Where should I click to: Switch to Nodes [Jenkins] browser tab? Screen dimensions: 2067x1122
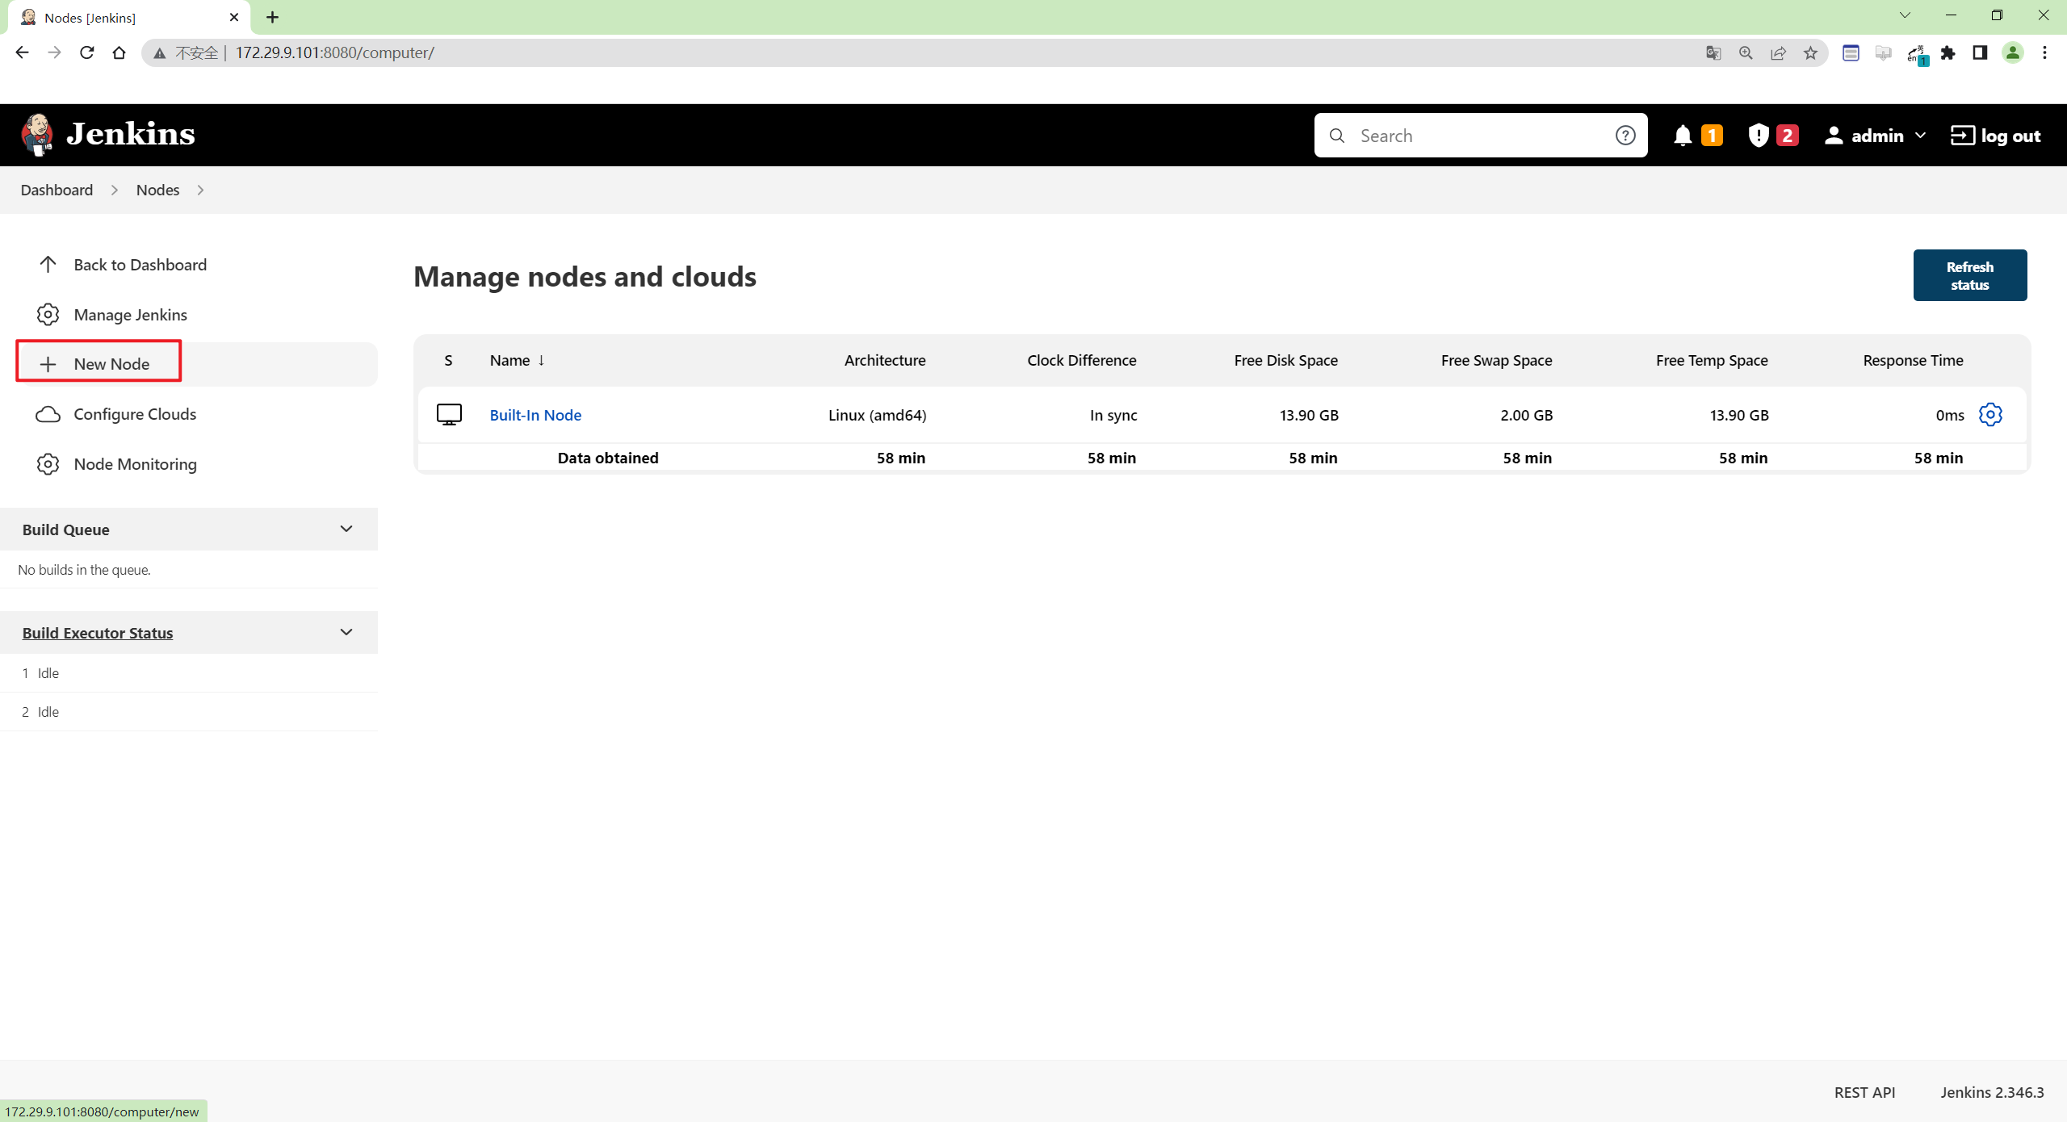(129, 17)
